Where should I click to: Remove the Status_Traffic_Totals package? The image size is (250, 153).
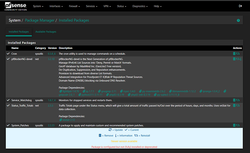[234, 106]
